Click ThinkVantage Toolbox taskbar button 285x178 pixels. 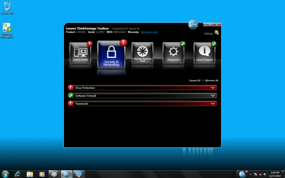pyautogui.click(x=67, y=174)
